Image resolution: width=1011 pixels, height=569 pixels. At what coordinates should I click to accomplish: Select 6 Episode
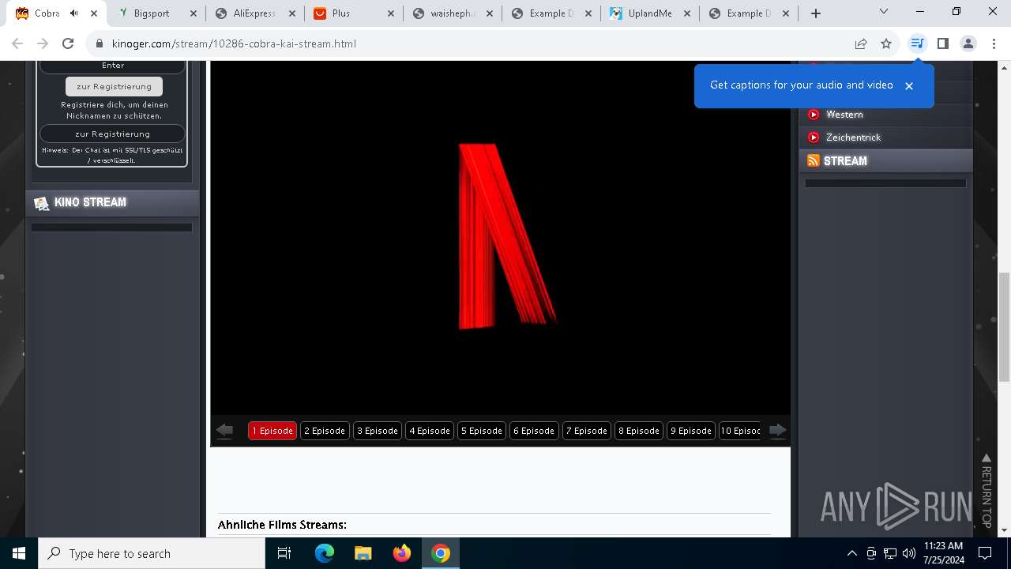pos(534,431)
